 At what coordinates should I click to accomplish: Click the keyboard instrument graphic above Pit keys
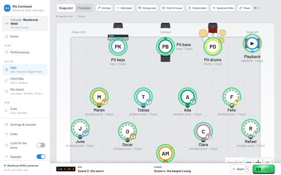point(118,37)
